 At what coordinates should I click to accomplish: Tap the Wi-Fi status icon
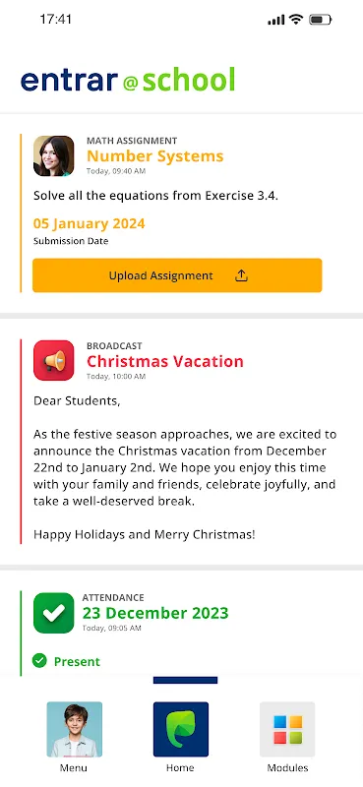point(296,20)
